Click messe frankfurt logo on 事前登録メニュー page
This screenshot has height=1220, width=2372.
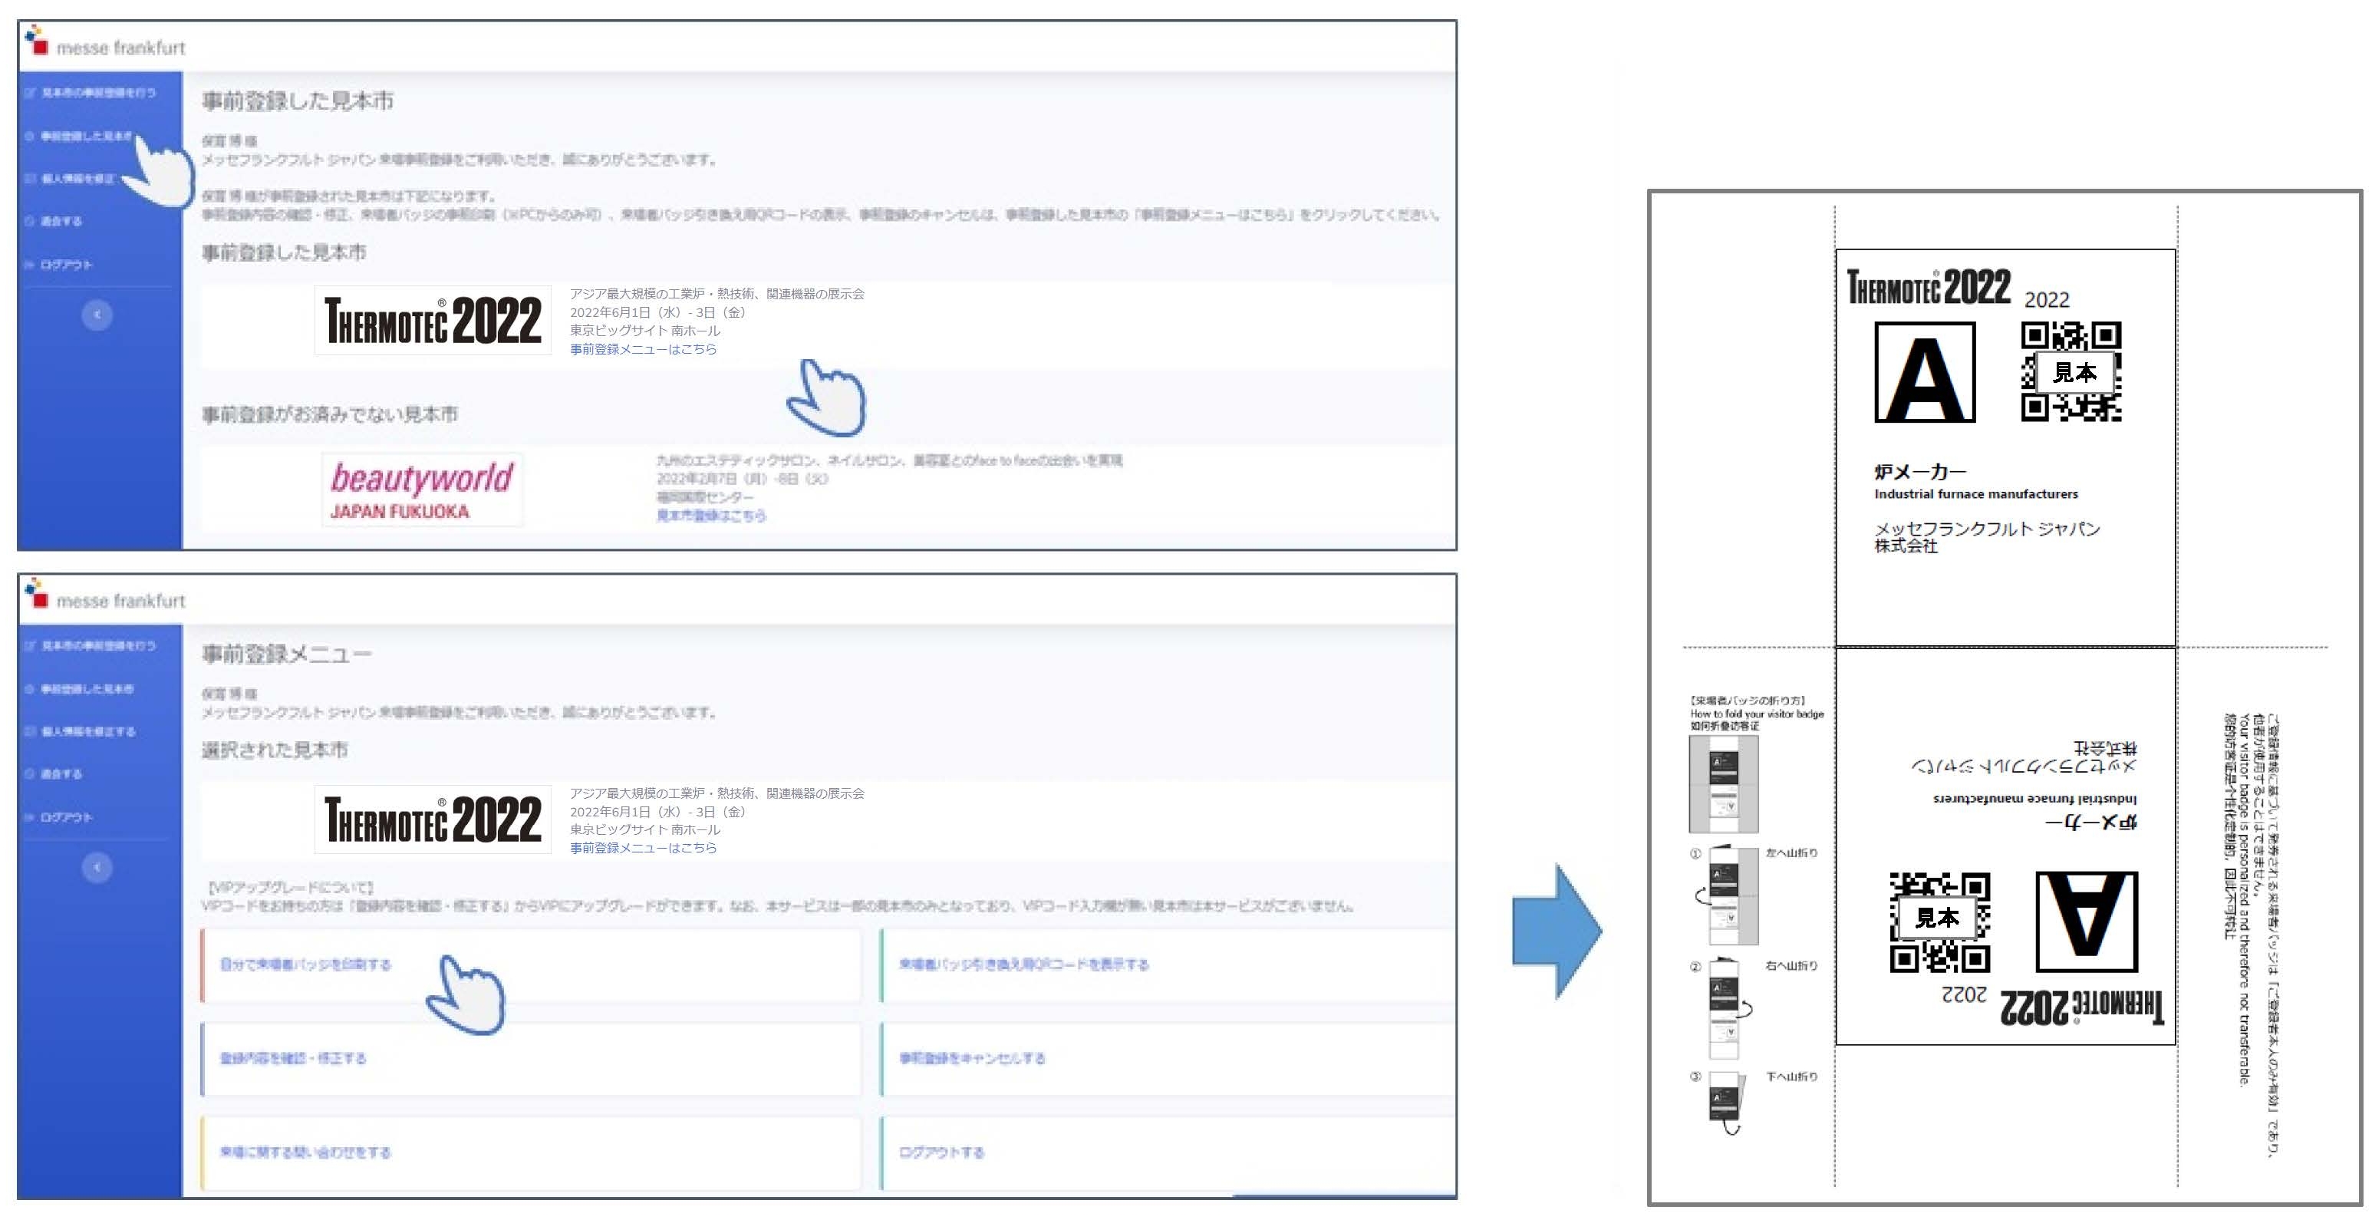[x=105, y=595]
